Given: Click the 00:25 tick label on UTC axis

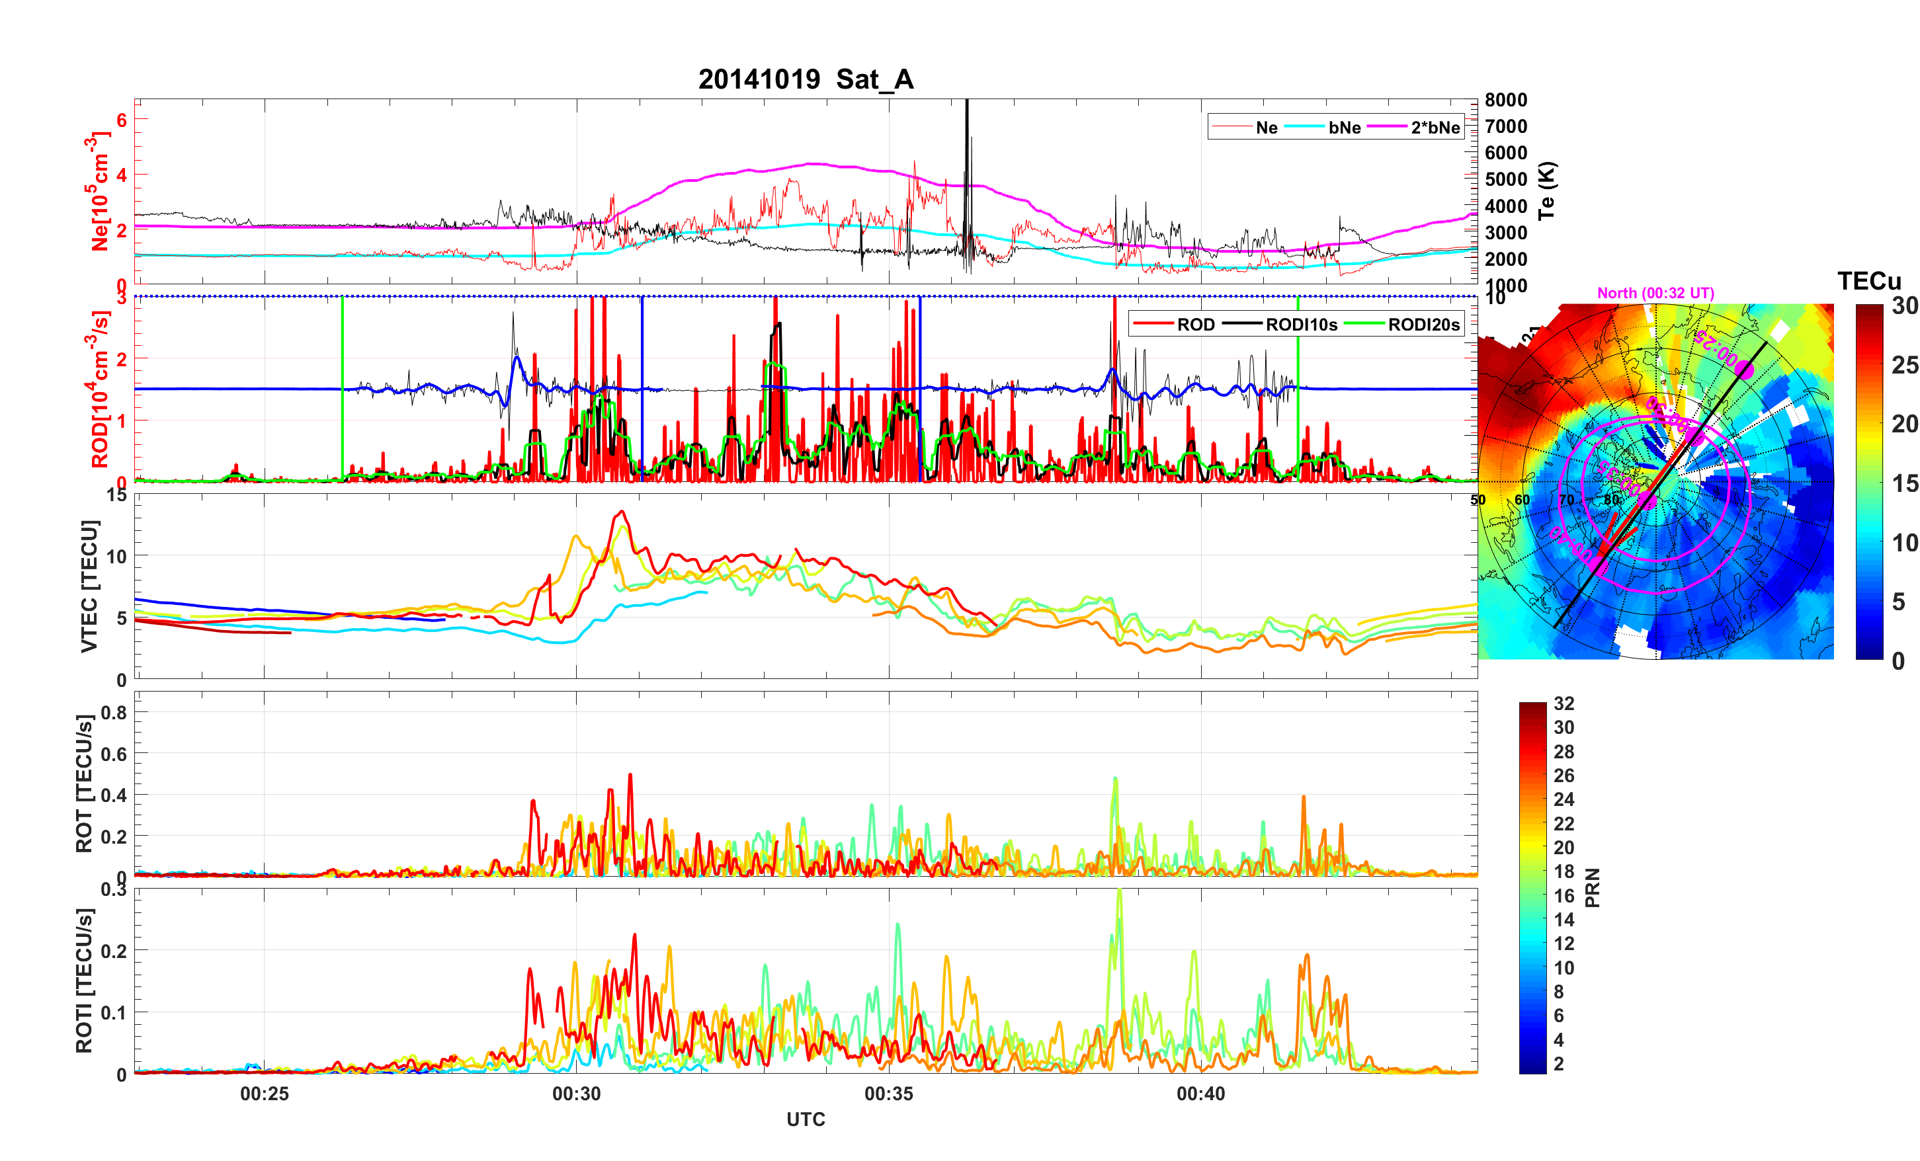Looking at the screenshot, I should coord(264,1093).
